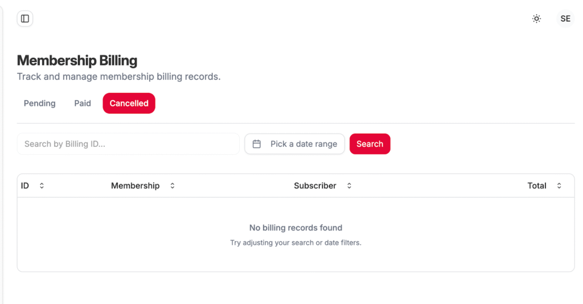The image size is (583, 304).
Task: Click the Total column header text
Action: [x=536, y=186]
